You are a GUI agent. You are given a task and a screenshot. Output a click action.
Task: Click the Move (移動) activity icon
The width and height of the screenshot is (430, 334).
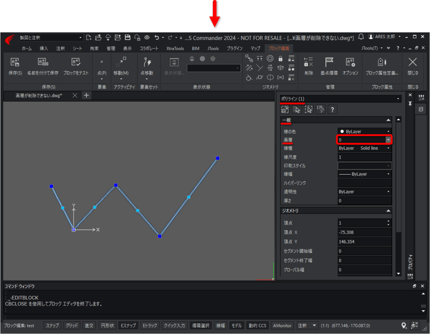coord(121,62)
